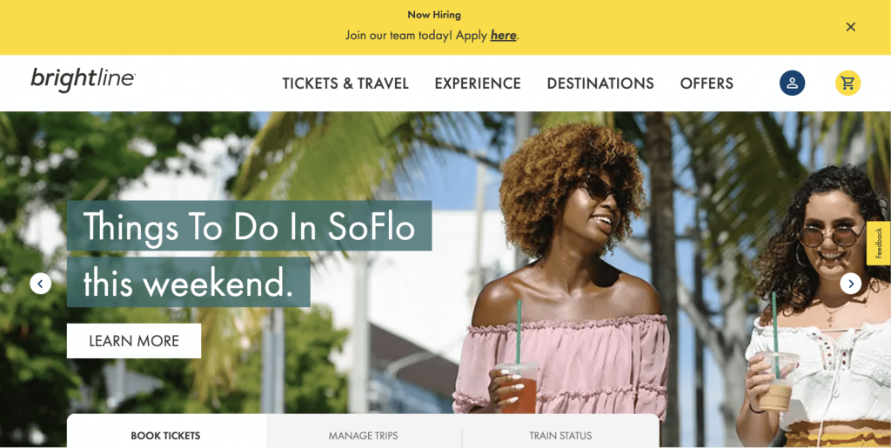The height and width of the screenshot is (448, 891).
Task: Click the Brightline logo
Action: pos(83,80)
